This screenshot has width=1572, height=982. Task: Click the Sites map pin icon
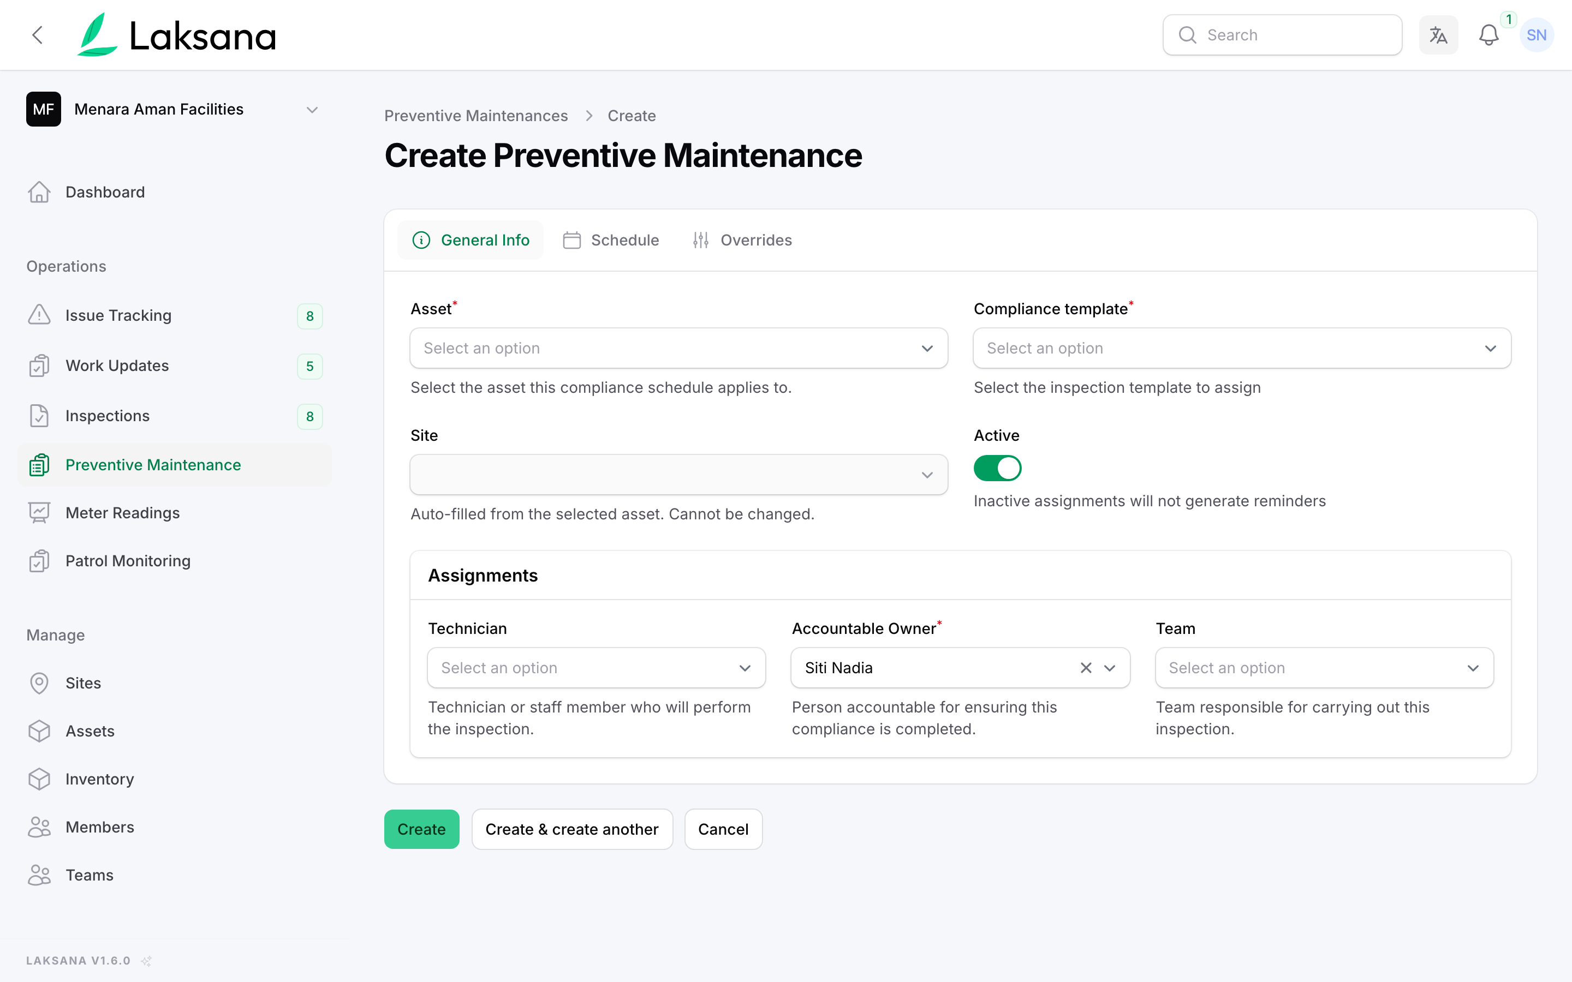pos(39,683)
